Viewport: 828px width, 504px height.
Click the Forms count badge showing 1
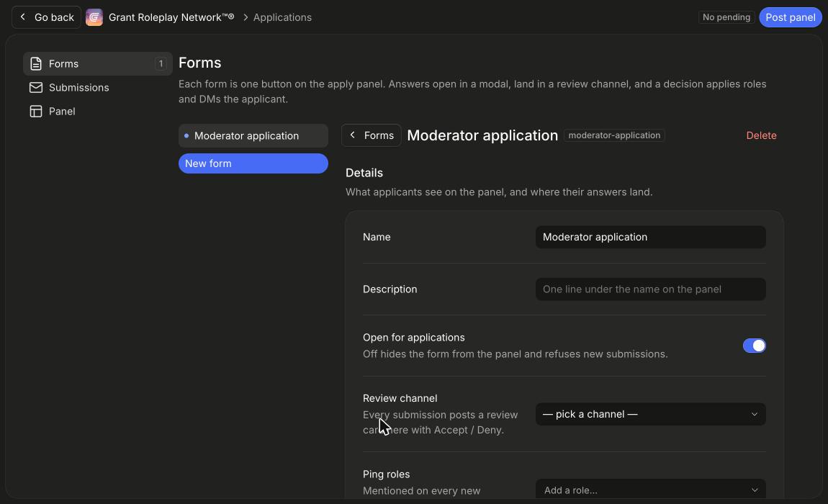click(161, 64)
